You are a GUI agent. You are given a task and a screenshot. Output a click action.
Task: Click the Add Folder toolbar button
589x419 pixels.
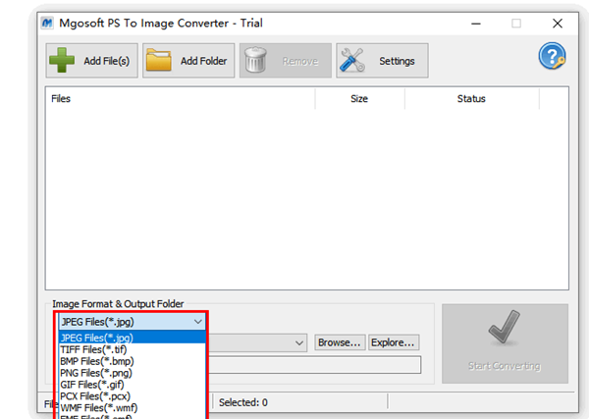[x=188, y=61]
